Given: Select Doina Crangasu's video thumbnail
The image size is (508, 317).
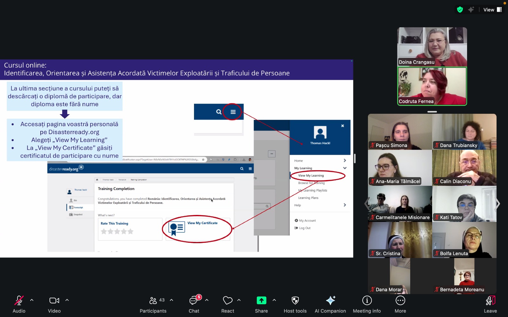Looking at the screenshot, I should click(x=432, y=47).
